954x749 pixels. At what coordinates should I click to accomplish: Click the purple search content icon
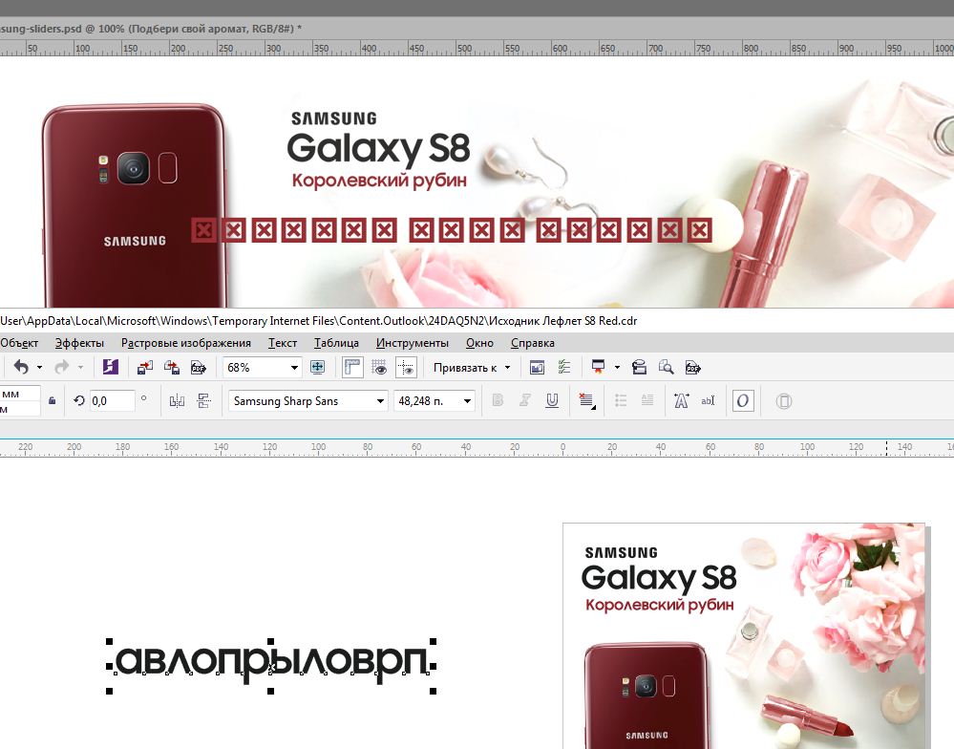(x=110, y=367)
